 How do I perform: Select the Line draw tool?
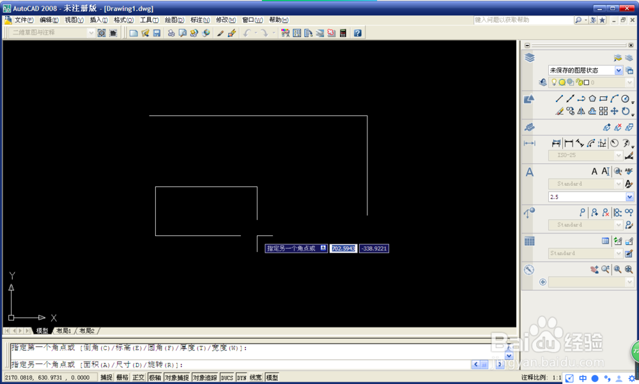pos(559,98)
